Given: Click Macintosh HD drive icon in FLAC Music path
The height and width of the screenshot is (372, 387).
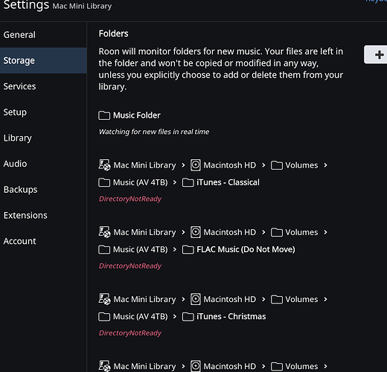Looking at the screenshot, I should point(196,232).
